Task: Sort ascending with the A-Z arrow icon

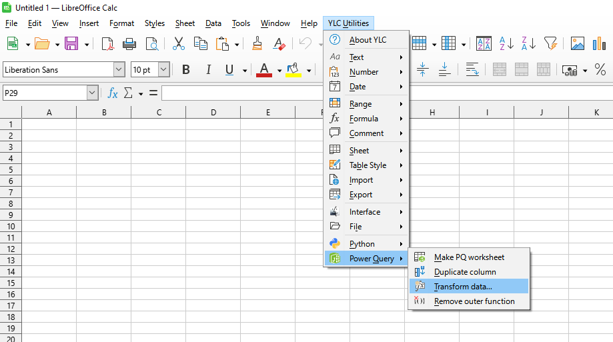Action: [x=506, y=44]
